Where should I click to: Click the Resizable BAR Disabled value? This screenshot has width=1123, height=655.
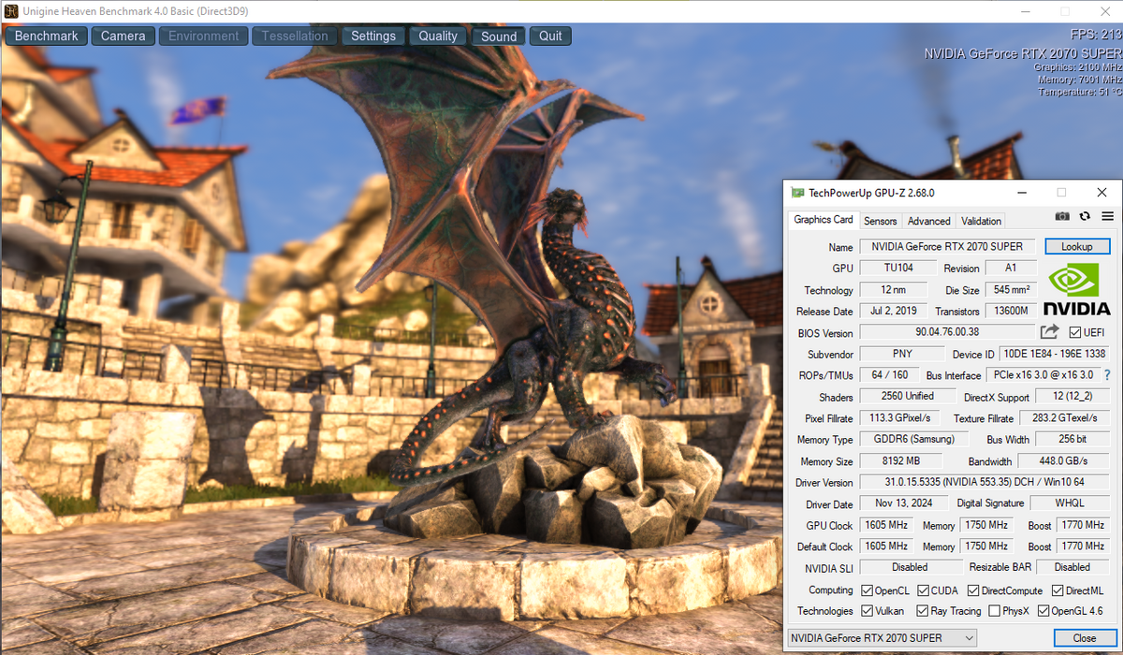click(1072, 567)
